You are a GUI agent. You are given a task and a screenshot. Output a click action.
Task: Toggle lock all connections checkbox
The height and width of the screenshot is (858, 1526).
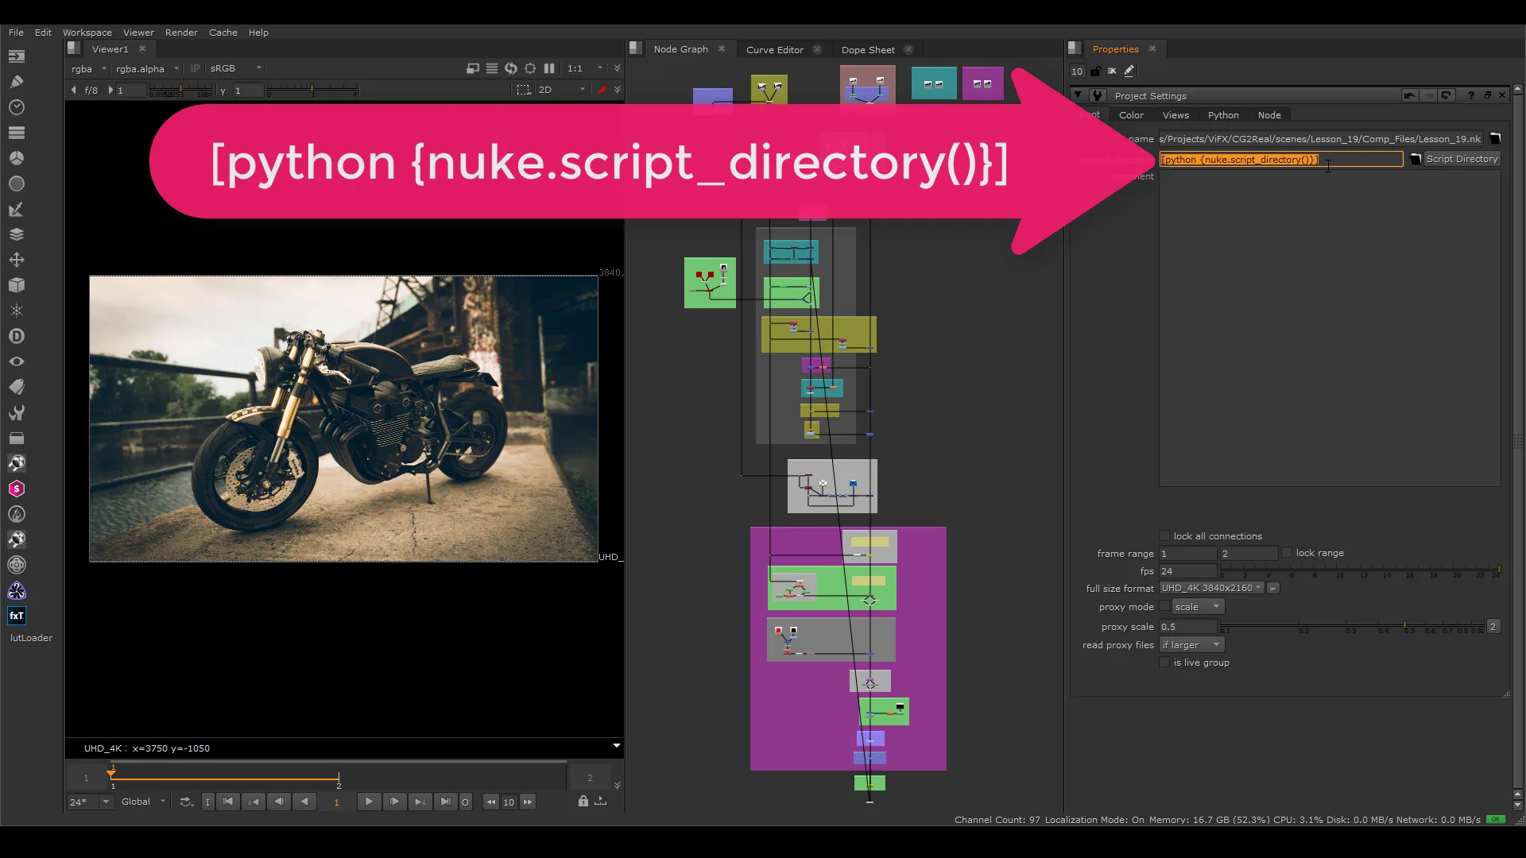click(x=1164, y=535)
